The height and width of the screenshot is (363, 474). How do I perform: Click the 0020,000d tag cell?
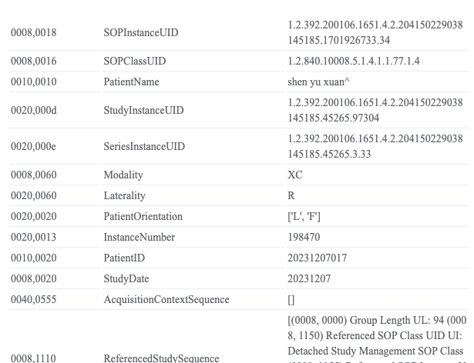pos(34,111)
